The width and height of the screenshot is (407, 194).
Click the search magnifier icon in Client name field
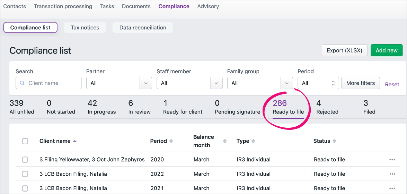click(23, 83)
